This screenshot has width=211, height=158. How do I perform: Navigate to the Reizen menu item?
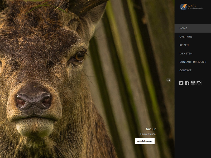(184, 45)
